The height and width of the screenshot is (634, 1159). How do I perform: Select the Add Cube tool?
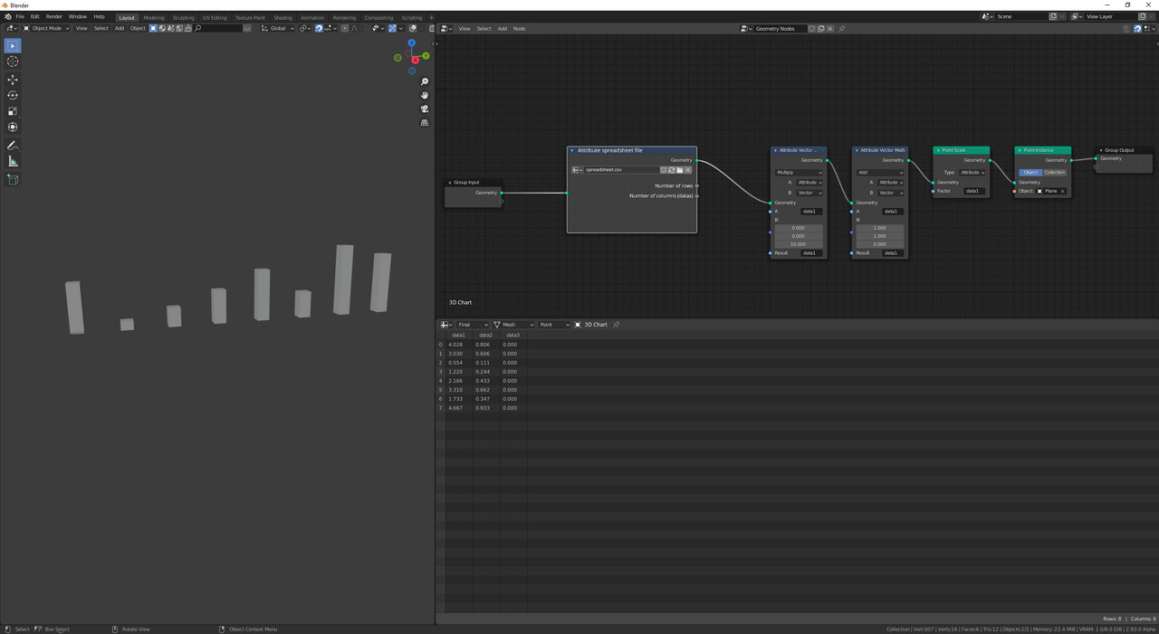click(13, 180)
